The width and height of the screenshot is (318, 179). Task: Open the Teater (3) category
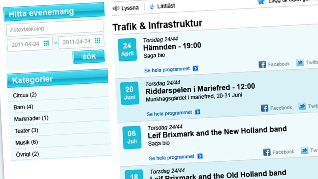[26, 131]
